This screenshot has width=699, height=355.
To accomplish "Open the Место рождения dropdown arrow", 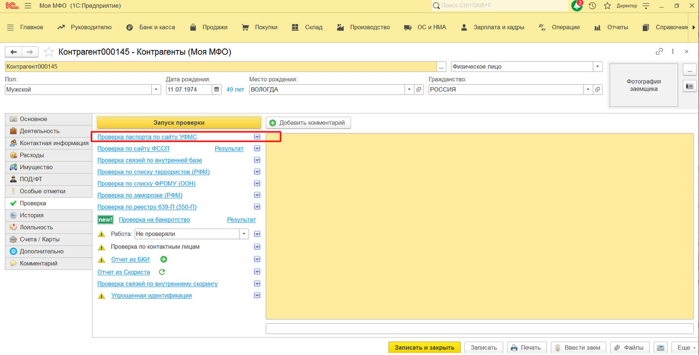I will click(409, 90).
